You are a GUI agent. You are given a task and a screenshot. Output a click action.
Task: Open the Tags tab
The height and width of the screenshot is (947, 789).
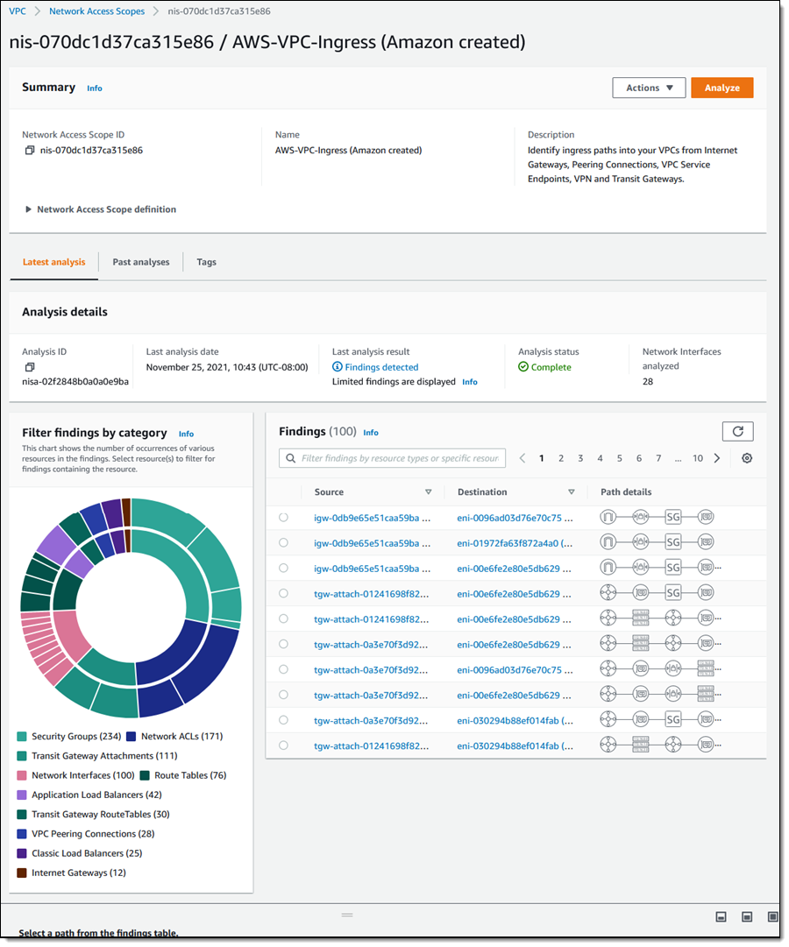[206, 262]
